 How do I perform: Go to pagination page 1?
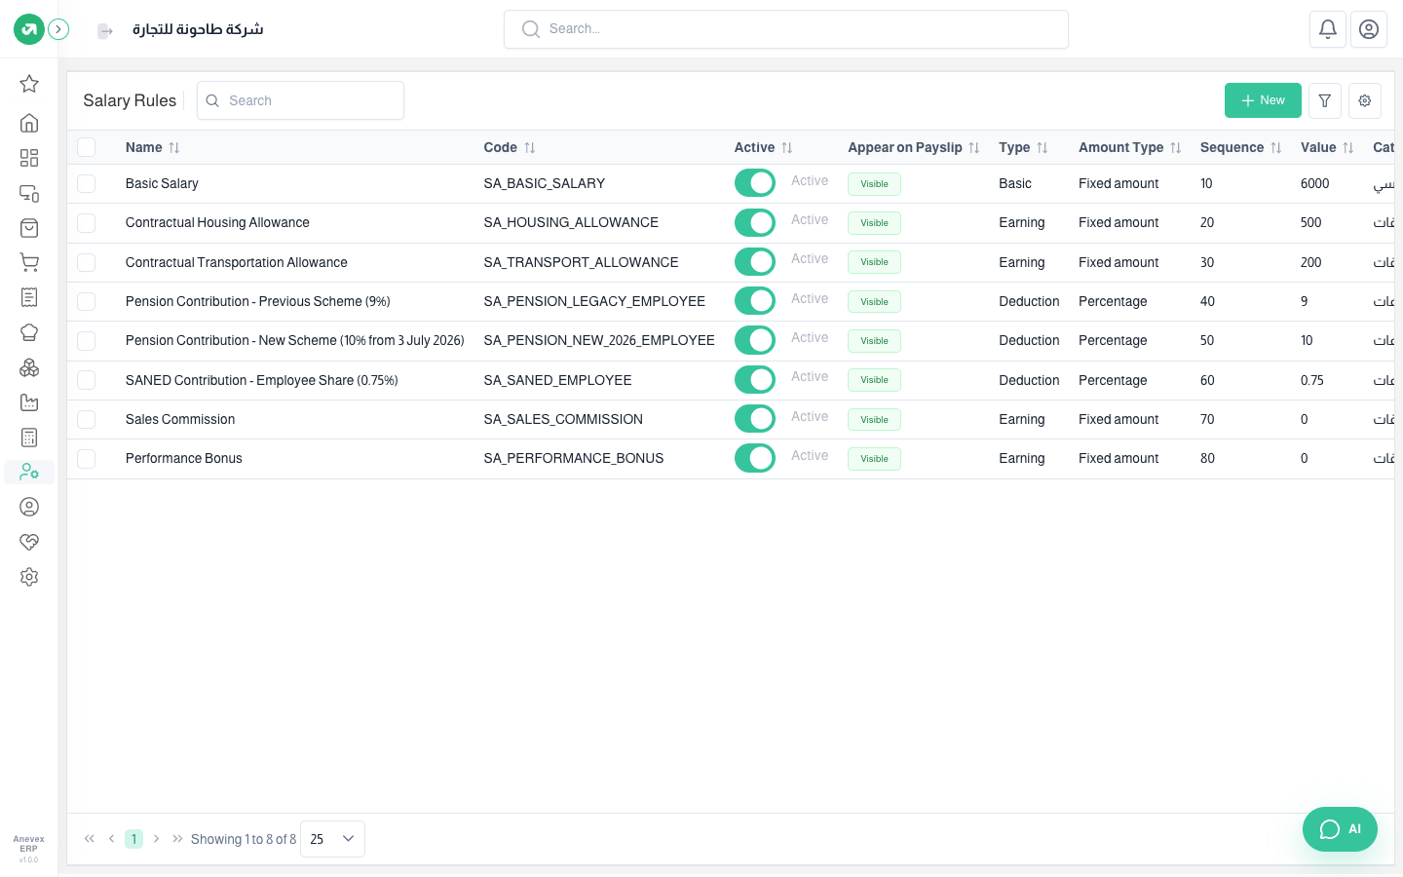pyautogui.click(x=133, y=839)
